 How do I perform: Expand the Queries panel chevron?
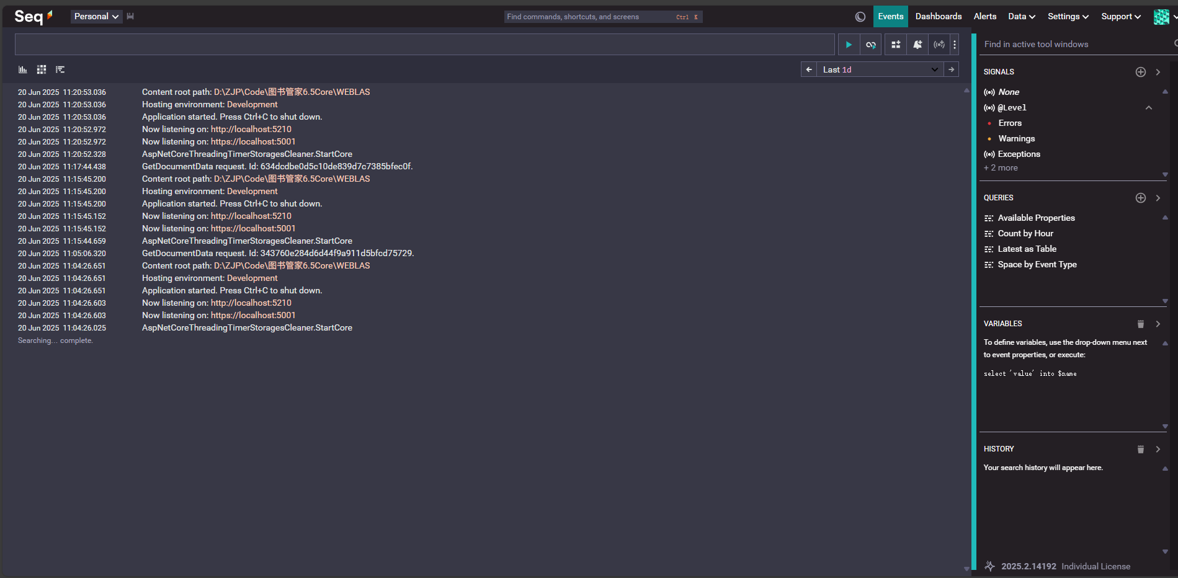click(1158, 198)
